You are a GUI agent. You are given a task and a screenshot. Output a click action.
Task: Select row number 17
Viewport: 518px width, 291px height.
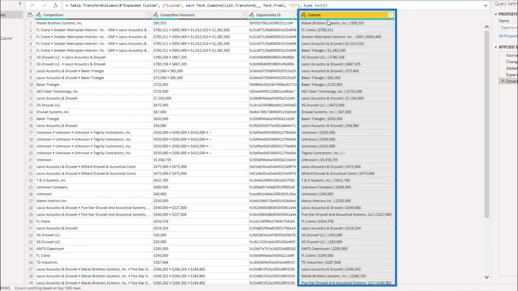pos(31,132)
